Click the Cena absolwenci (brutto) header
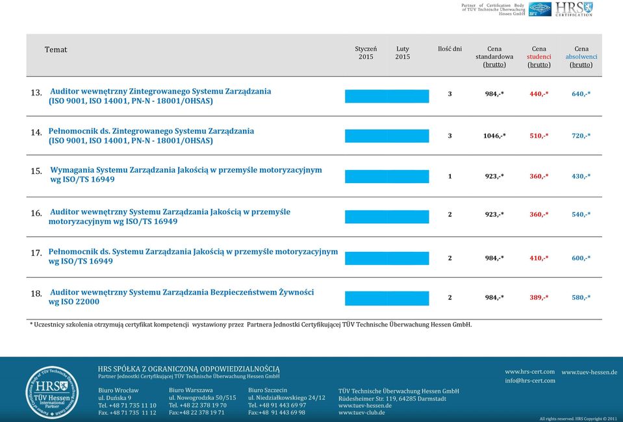 [x=581, y=56]
